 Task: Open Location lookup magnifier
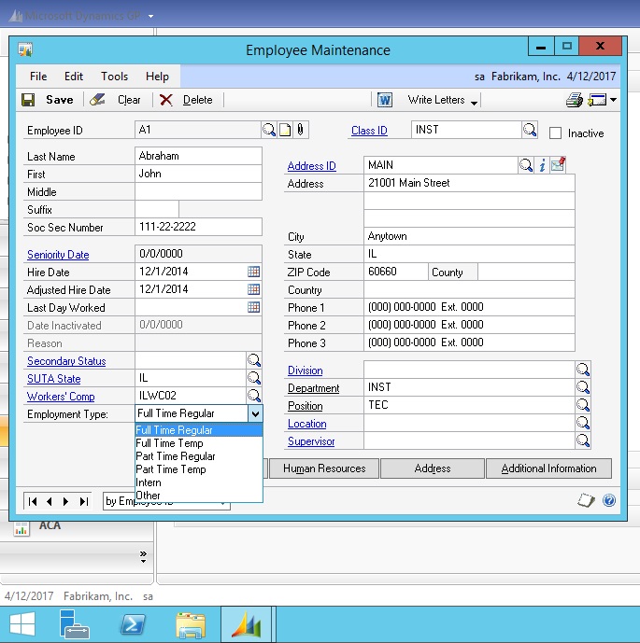click(x=583, y=423)
